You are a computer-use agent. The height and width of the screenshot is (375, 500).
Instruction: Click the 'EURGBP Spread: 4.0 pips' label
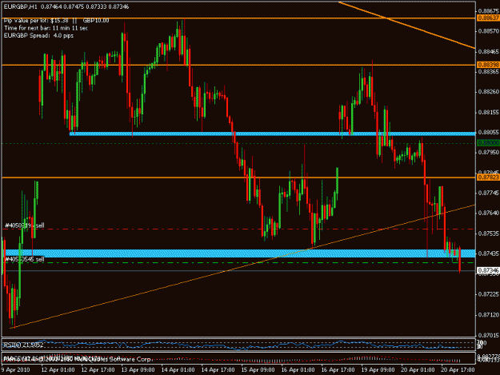38,35
